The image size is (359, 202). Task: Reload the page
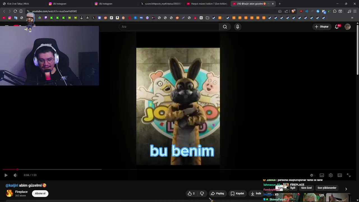(x=15, y=11)
